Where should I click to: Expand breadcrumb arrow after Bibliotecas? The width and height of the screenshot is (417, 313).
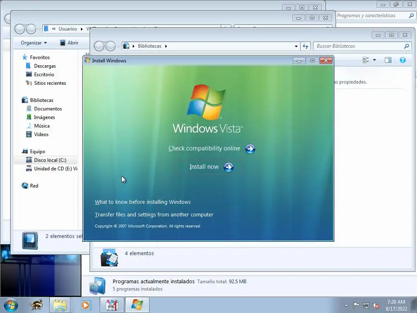(x=166, y=46)
